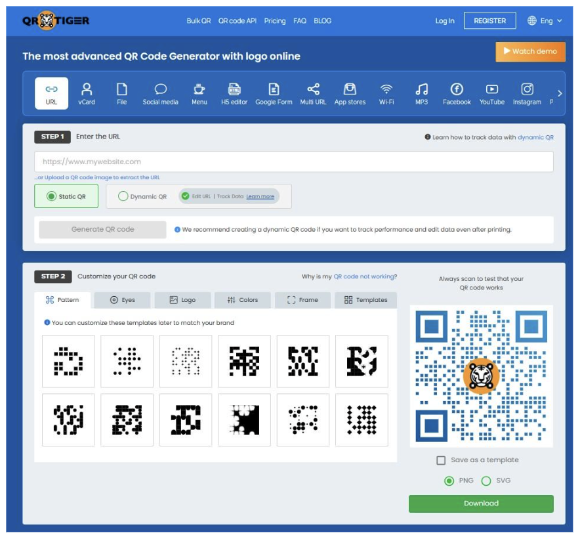Select the third pattern in the bottom row
Image resolution: width=580 pixels, height=541 pixels.
(x=186, y=420)
